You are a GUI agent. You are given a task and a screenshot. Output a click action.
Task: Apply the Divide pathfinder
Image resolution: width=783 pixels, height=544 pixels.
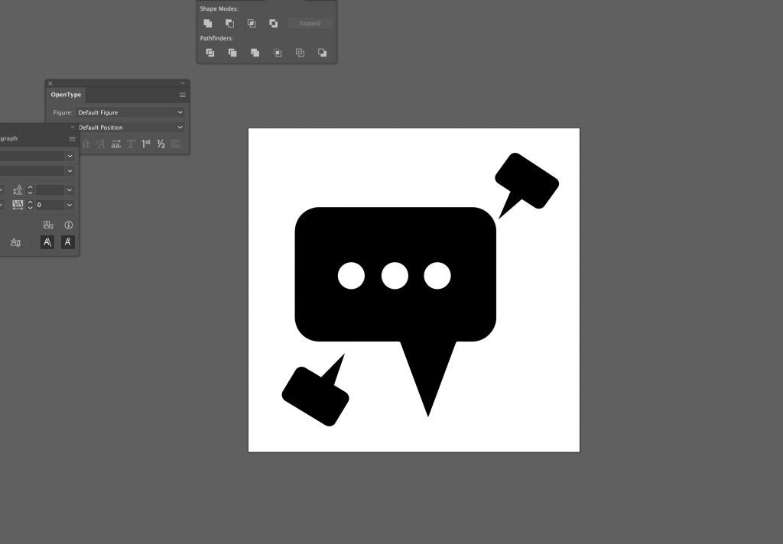(210, 53)
